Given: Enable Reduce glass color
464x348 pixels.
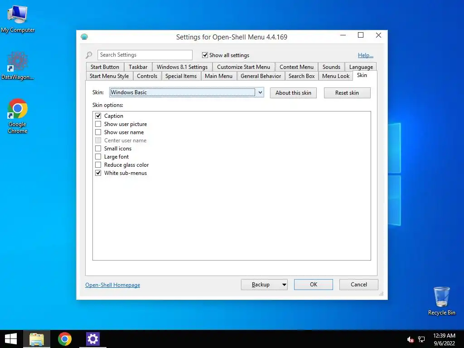Looking at the screenshot, I should pos(98,165).
